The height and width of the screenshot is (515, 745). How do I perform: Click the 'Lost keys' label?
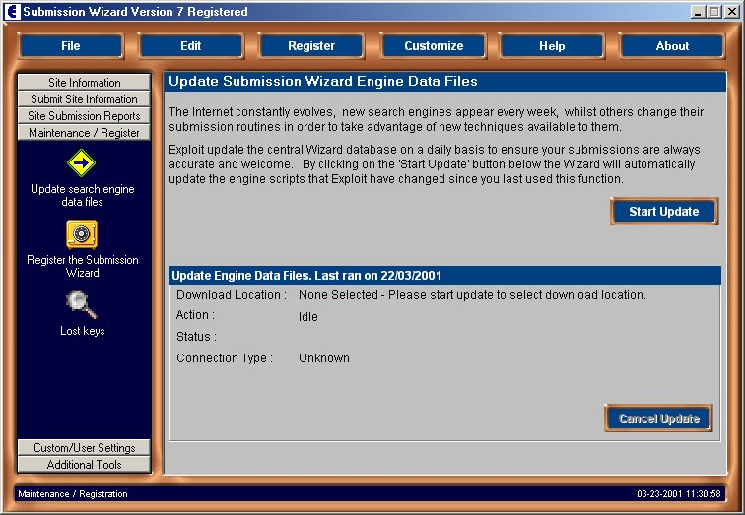coord(82,330)
